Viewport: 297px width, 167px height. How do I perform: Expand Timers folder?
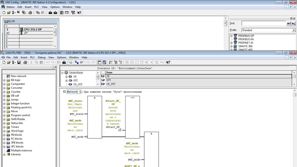4,127
